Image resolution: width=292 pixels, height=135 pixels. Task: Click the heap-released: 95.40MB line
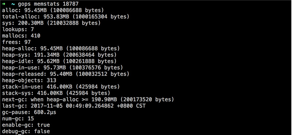66,74
